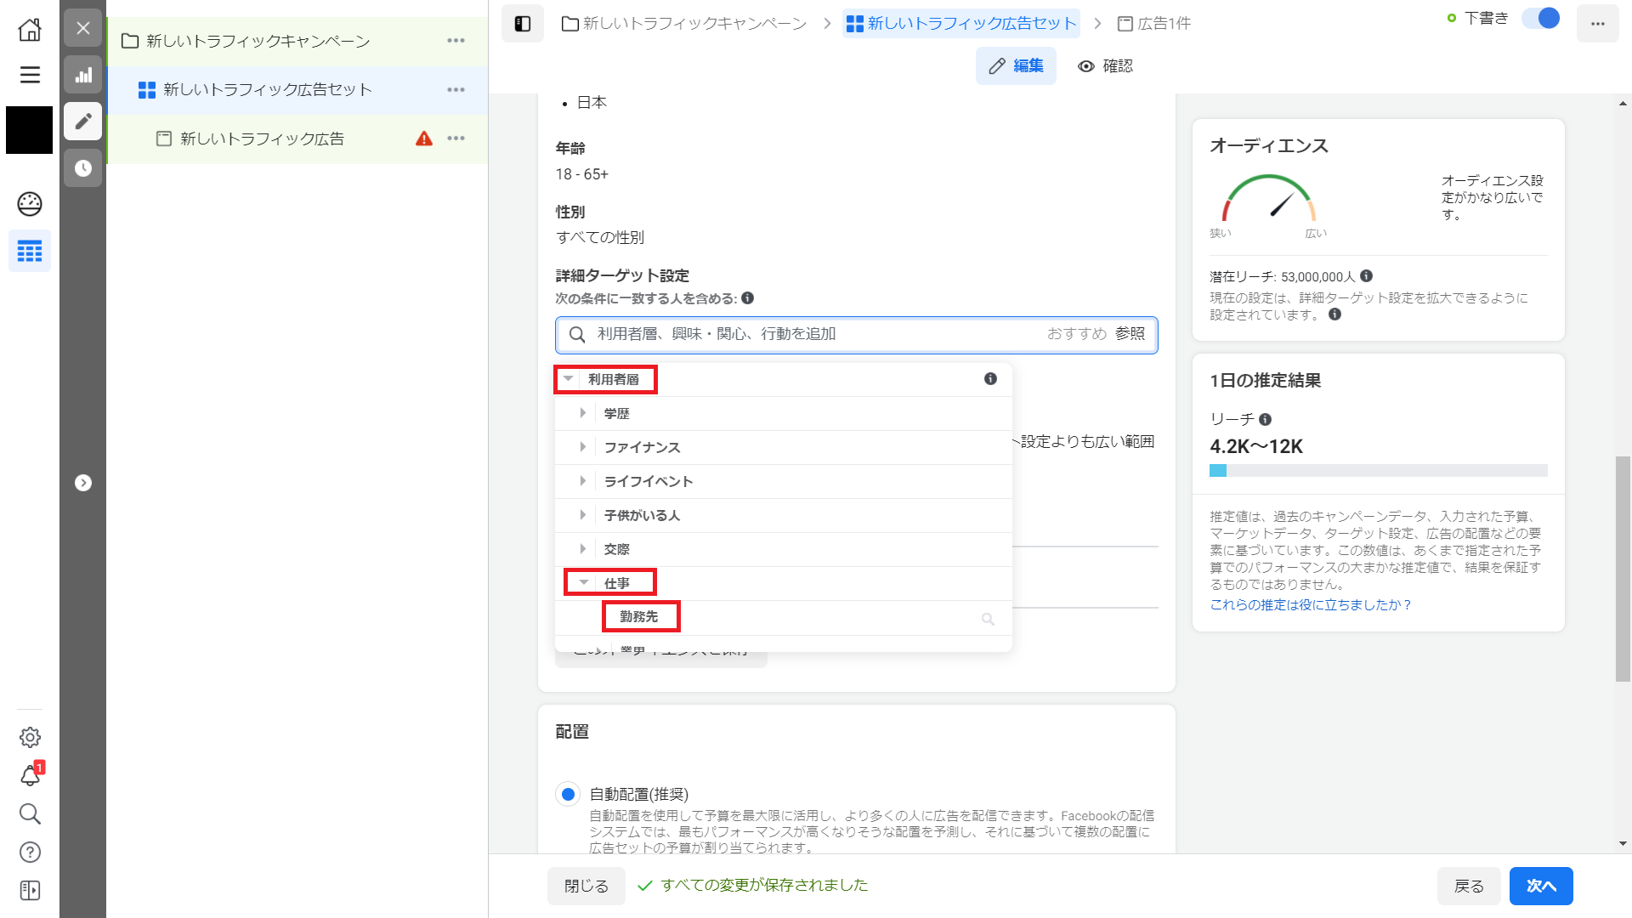Open account overview gauge icon
Image resolution: width=1632 pixels, height=918 pixels.
30,204
